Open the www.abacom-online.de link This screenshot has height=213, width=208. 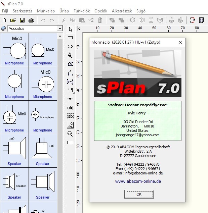pos(138,181)
